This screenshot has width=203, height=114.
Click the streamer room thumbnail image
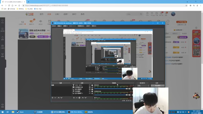(x=23, y=34)
